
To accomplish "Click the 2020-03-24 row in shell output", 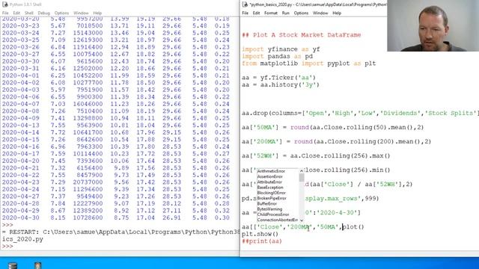I will [116, 33].
